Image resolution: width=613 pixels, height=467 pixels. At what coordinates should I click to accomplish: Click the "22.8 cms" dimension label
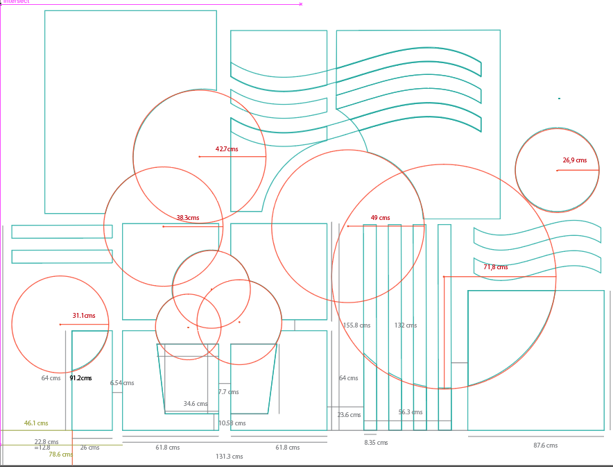46,442
